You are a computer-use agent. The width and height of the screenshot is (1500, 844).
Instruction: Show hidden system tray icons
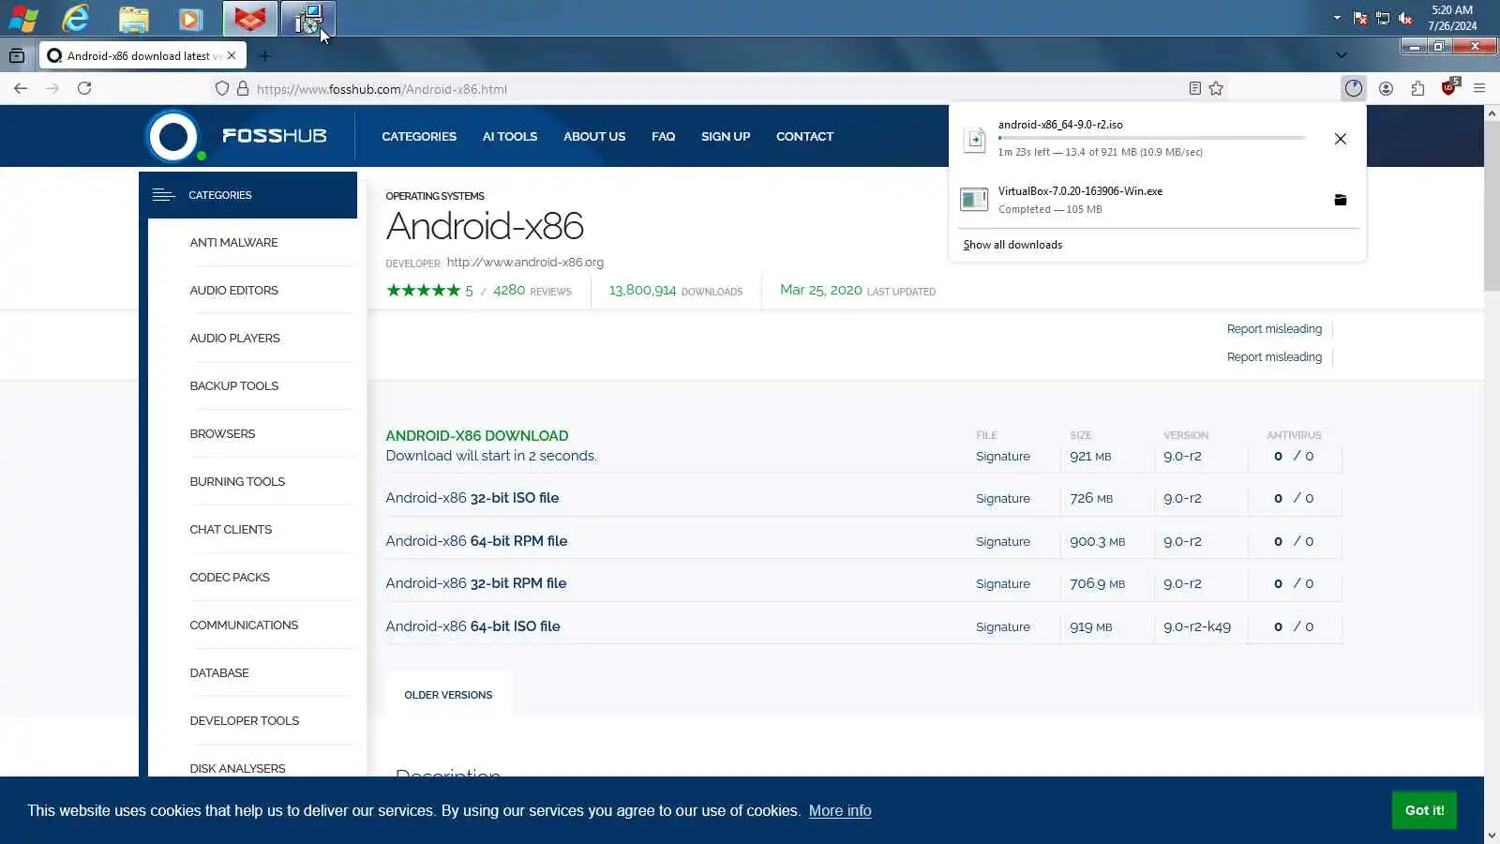point(1337,18)
